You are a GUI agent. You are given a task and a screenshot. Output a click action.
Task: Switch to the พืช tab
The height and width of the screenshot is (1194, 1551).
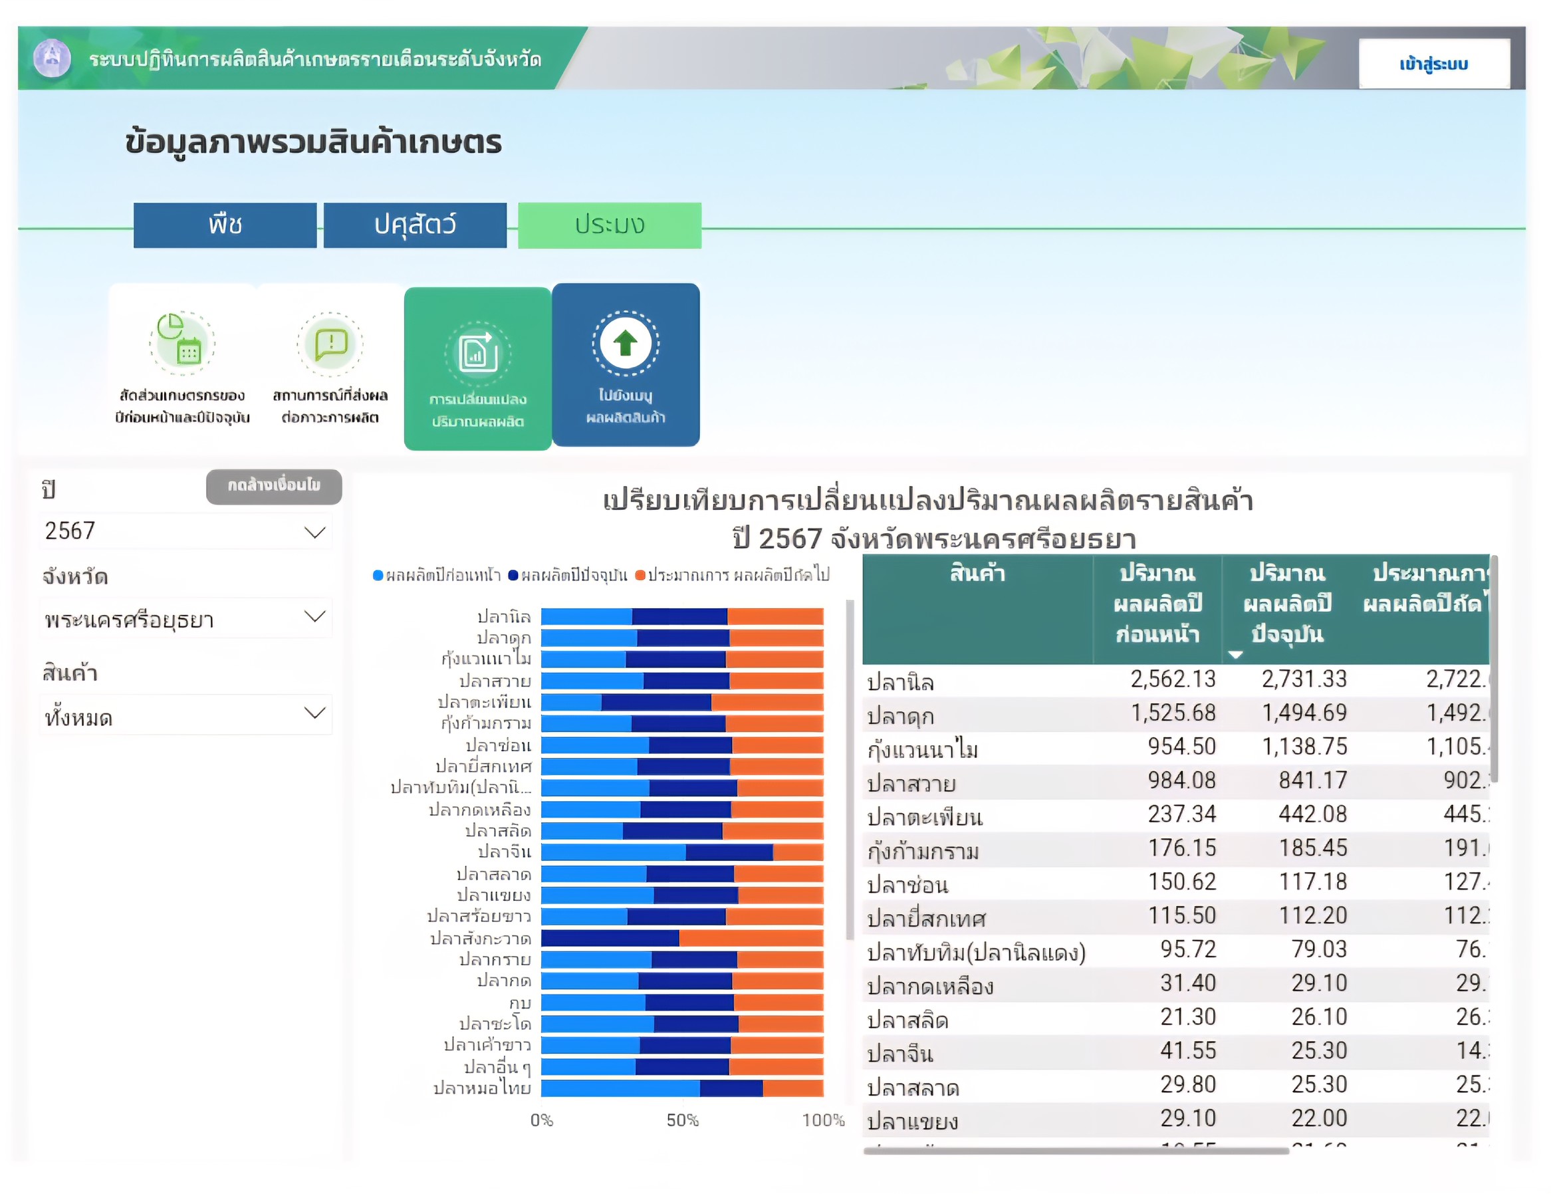click(225, 225)
